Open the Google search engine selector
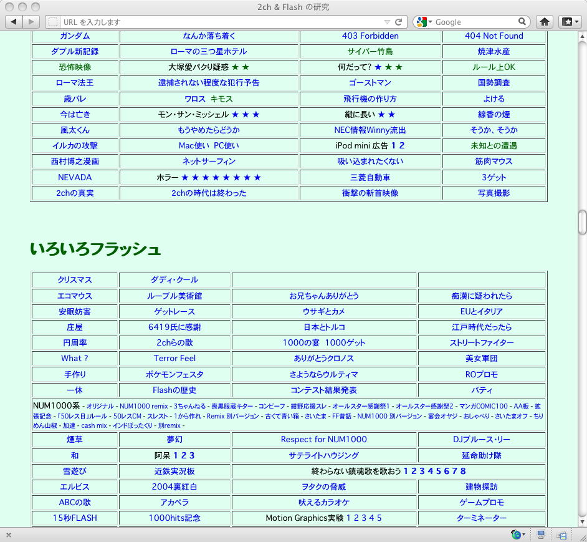 point(424,22)
